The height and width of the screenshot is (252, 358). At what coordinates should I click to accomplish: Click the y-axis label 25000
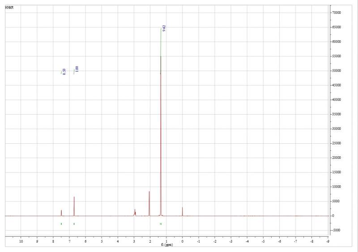click(x=337, y=143)
